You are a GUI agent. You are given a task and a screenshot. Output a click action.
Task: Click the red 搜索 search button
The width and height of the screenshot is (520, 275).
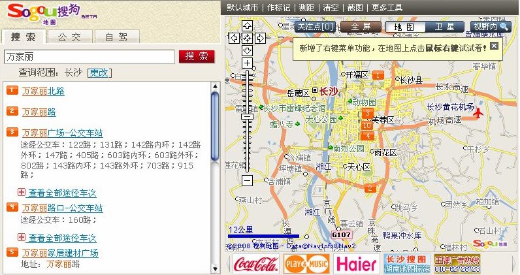coord(197,56)
